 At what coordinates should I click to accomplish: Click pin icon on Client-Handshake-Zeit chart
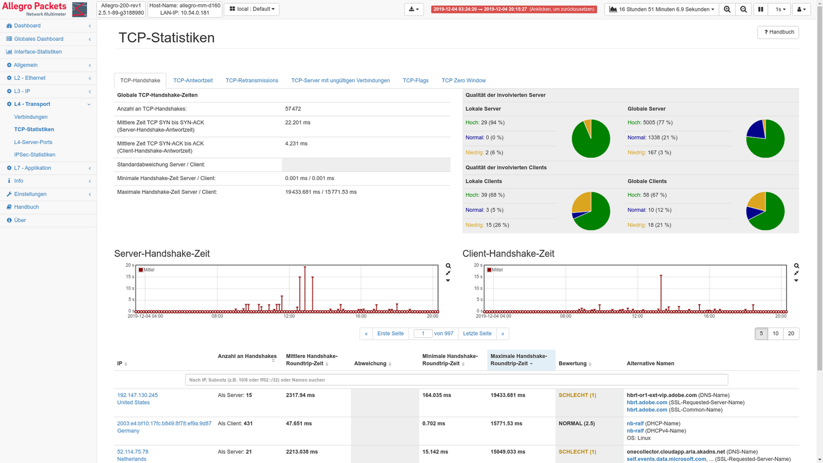tap(796, 273)
